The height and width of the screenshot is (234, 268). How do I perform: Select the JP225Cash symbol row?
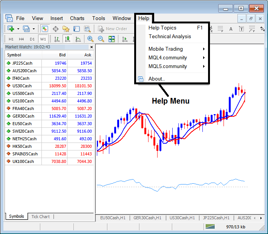(x=49, y=63)
